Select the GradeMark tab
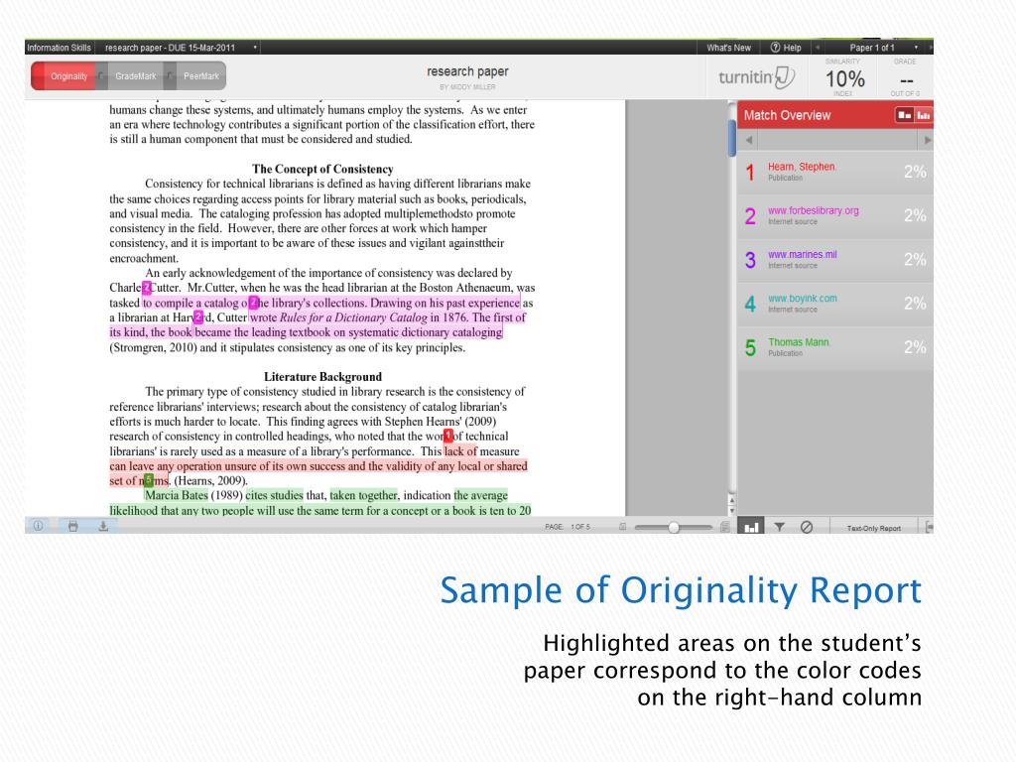 click(135, 75)
